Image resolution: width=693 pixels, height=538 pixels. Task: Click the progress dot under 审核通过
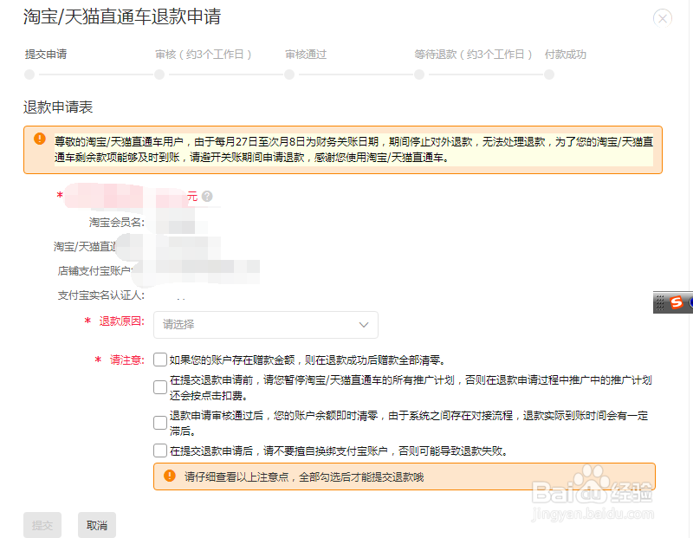[x=289, y=75]
